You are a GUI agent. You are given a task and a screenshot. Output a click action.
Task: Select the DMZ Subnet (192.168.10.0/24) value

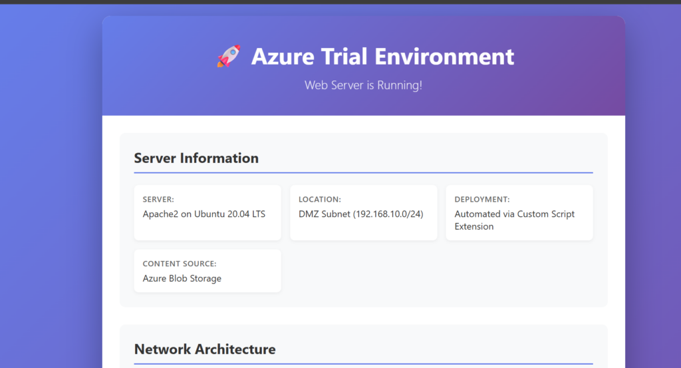tap(360, 214)
